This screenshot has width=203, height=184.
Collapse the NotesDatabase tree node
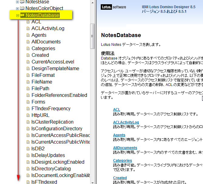(x=18, y=15)
